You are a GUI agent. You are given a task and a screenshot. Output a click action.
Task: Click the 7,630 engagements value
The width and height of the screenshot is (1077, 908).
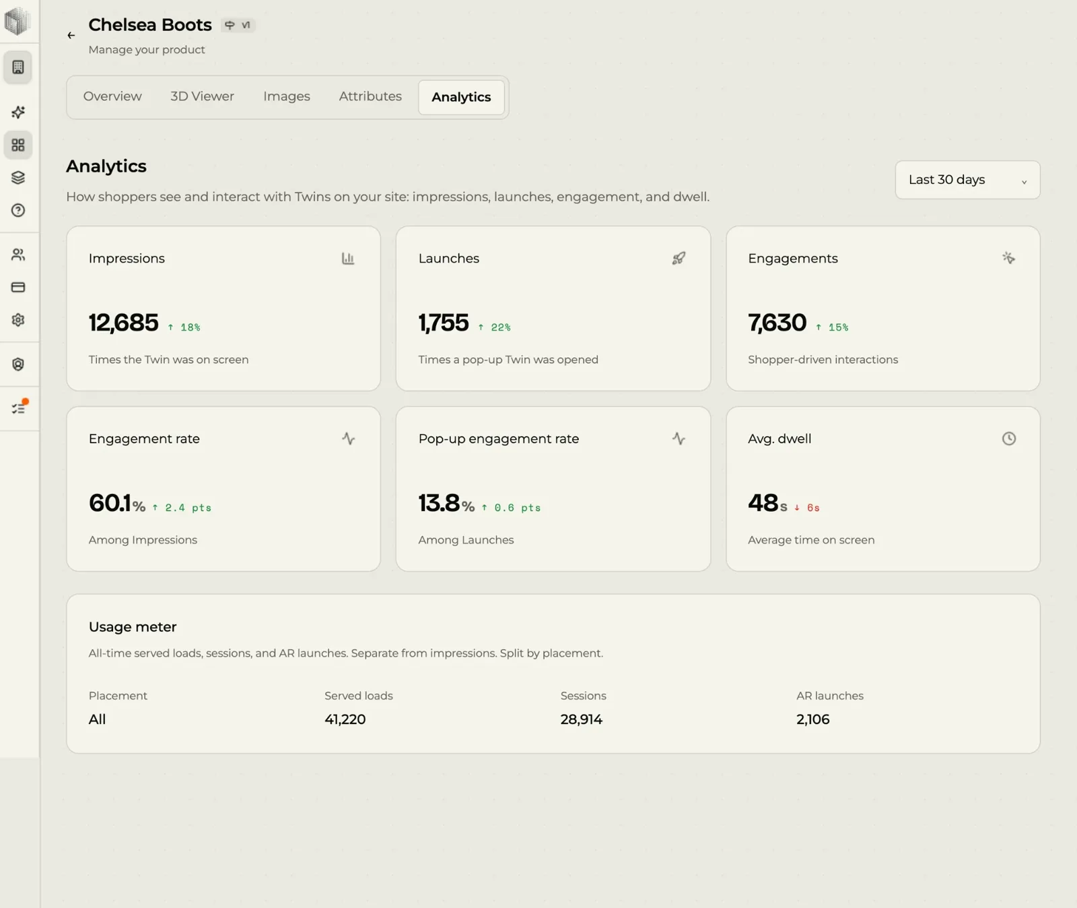(x=777, y=323)
